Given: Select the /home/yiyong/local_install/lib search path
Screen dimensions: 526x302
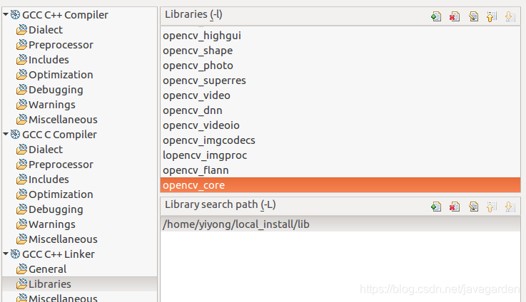Looking at the screenshot, I should click(x=340, y=224).
